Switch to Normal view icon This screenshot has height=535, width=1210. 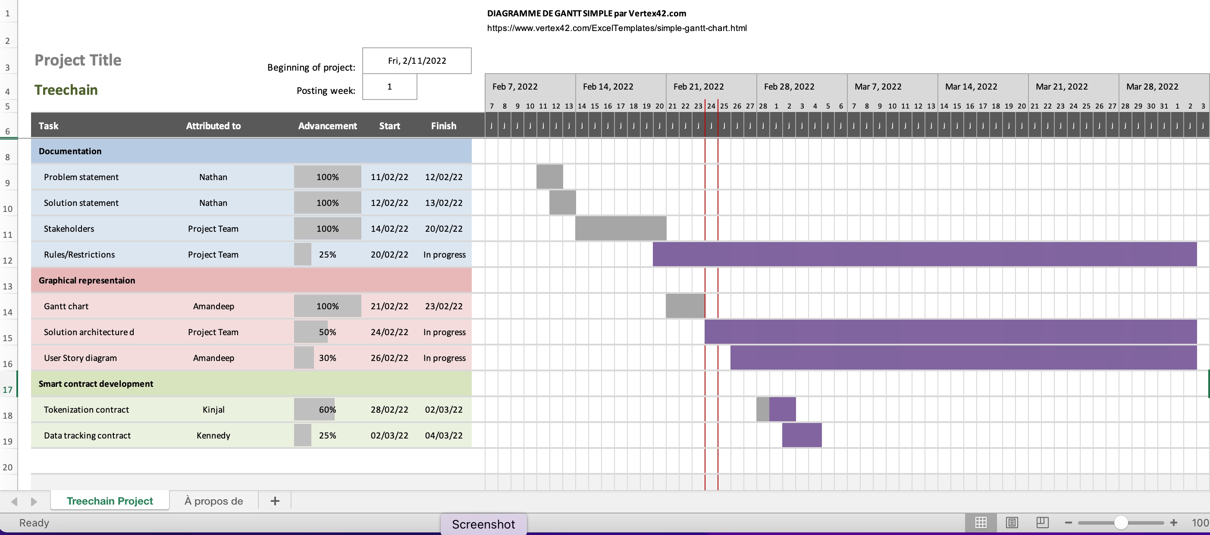(981, 523)
